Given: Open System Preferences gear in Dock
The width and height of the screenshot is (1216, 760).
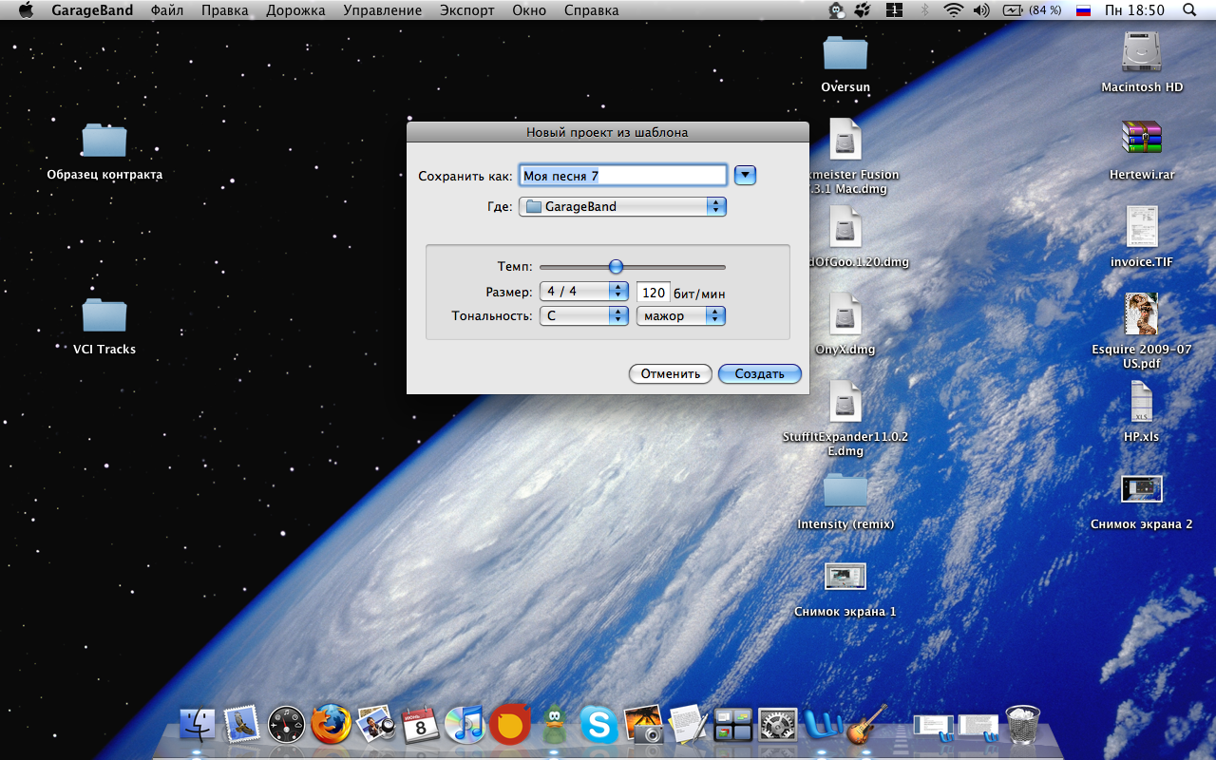Looking at the screenshot, I should click(777, 726).
